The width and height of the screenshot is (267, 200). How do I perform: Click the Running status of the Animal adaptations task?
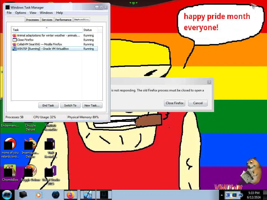[x=89, y=35]
